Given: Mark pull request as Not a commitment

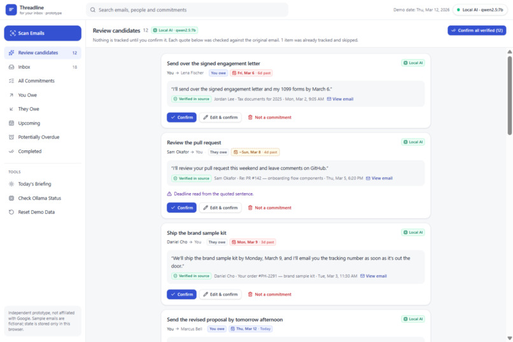Looking at the screenshot, I should coord(270,208).
